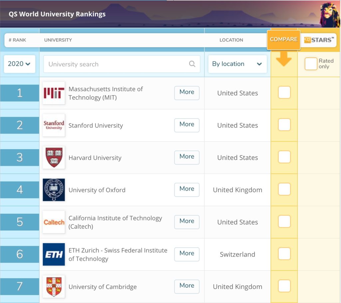Click the UNIVERSITY column header
The image size is (341, 303).
tap(58, 40)
